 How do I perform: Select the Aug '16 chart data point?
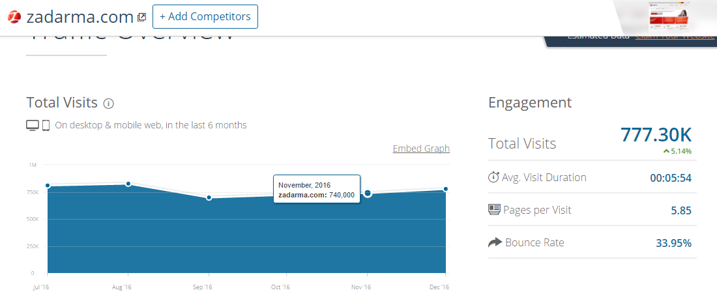point(128,184)
